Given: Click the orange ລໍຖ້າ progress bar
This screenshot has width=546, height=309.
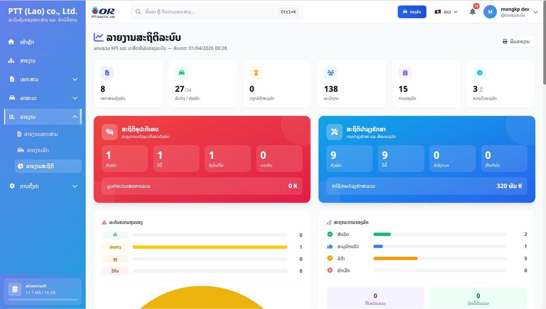Looking at the screenshot, I should (395, 258).
